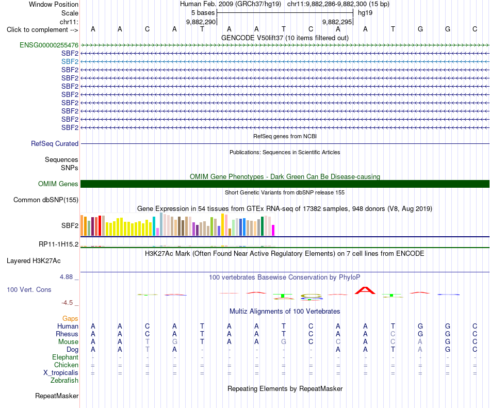Click 'Repeating Elements by RepeatMasker' title
The height and width of the screenshot is (408, 490).
pos(285,388)
